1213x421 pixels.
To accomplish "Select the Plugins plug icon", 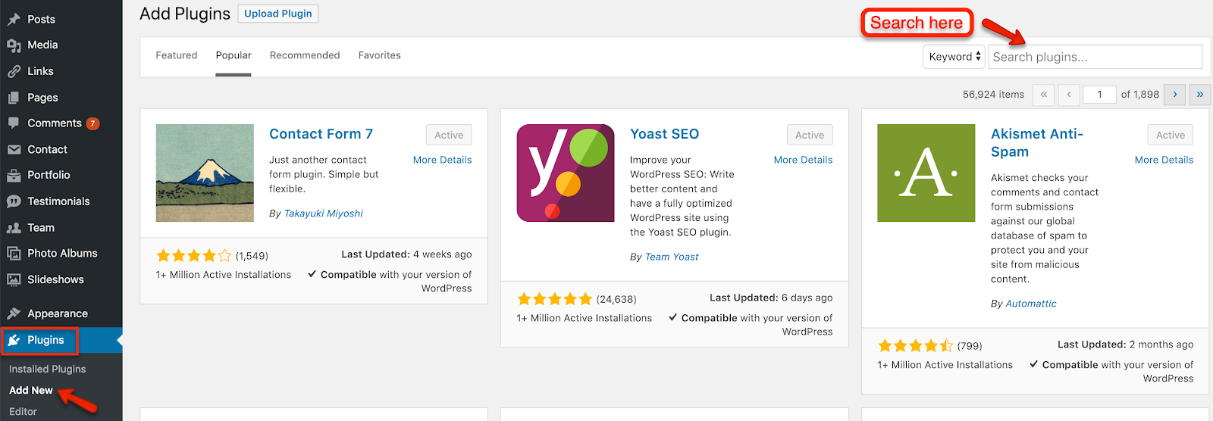I will pyautogui.click(x=14, y=340).
